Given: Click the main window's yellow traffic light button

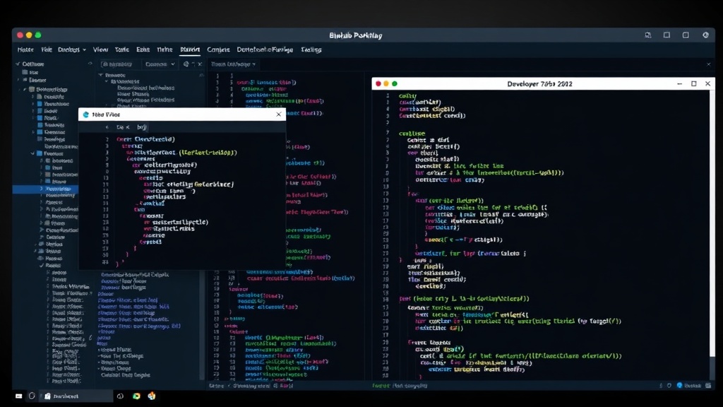Looking at the screenshot, I should [29, 35].
